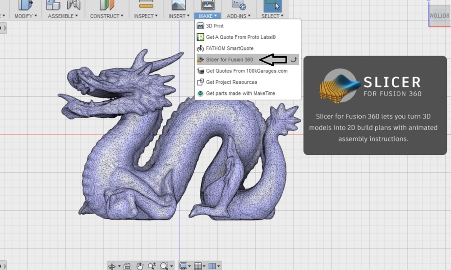Expand the Display Settings dropdown arrow
451x270 pixels.
pos(189,266)
